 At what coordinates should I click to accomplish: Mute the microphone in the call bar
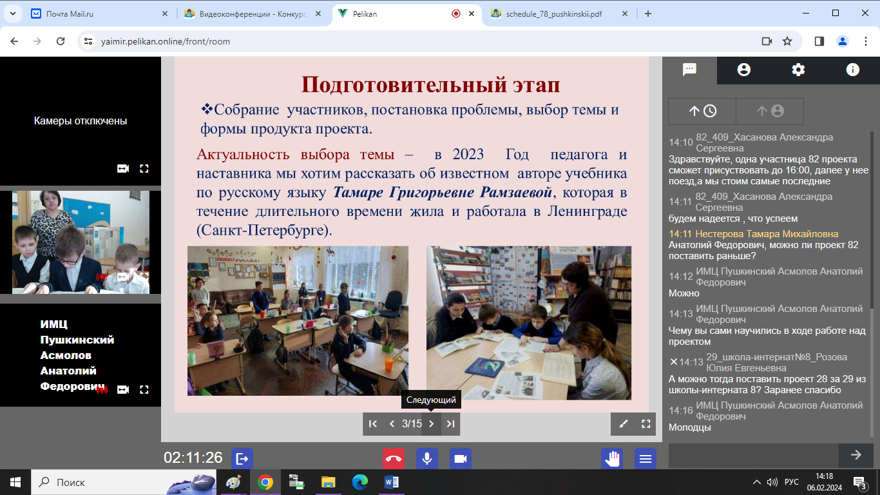426,458
